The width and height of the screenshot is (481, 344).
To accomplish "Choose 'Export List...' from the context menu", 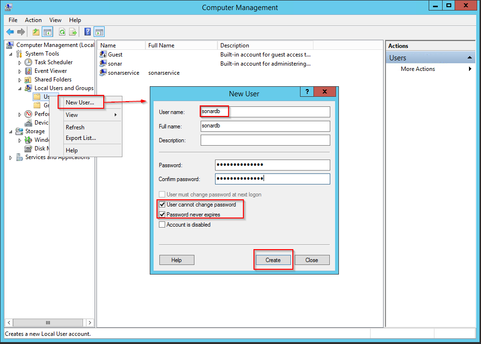I will point(81,138).
